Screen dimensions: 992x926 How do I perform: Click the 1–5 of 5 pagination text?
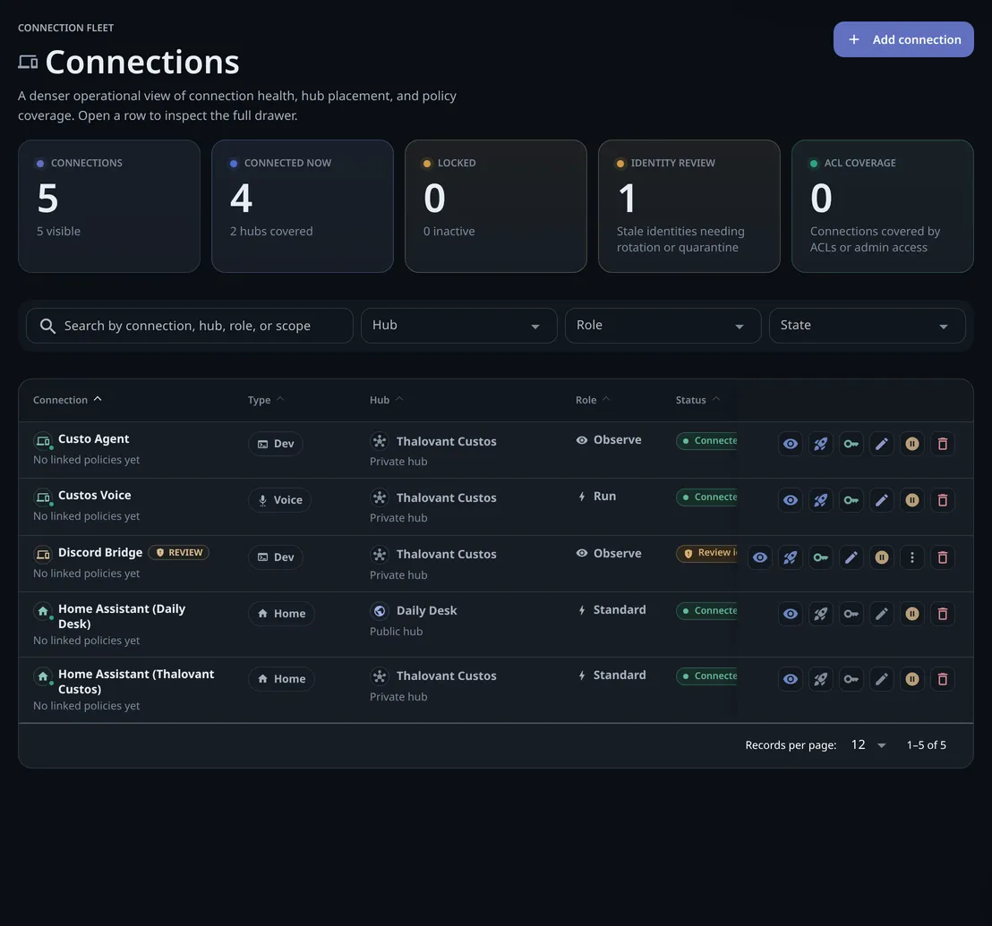coord(927,745)
